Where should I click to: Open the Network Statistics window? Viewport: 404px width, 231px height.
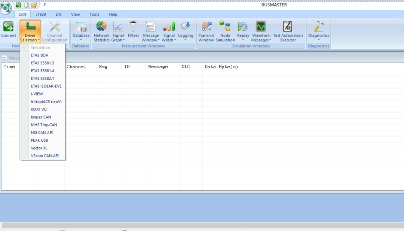tap(101, 31)
